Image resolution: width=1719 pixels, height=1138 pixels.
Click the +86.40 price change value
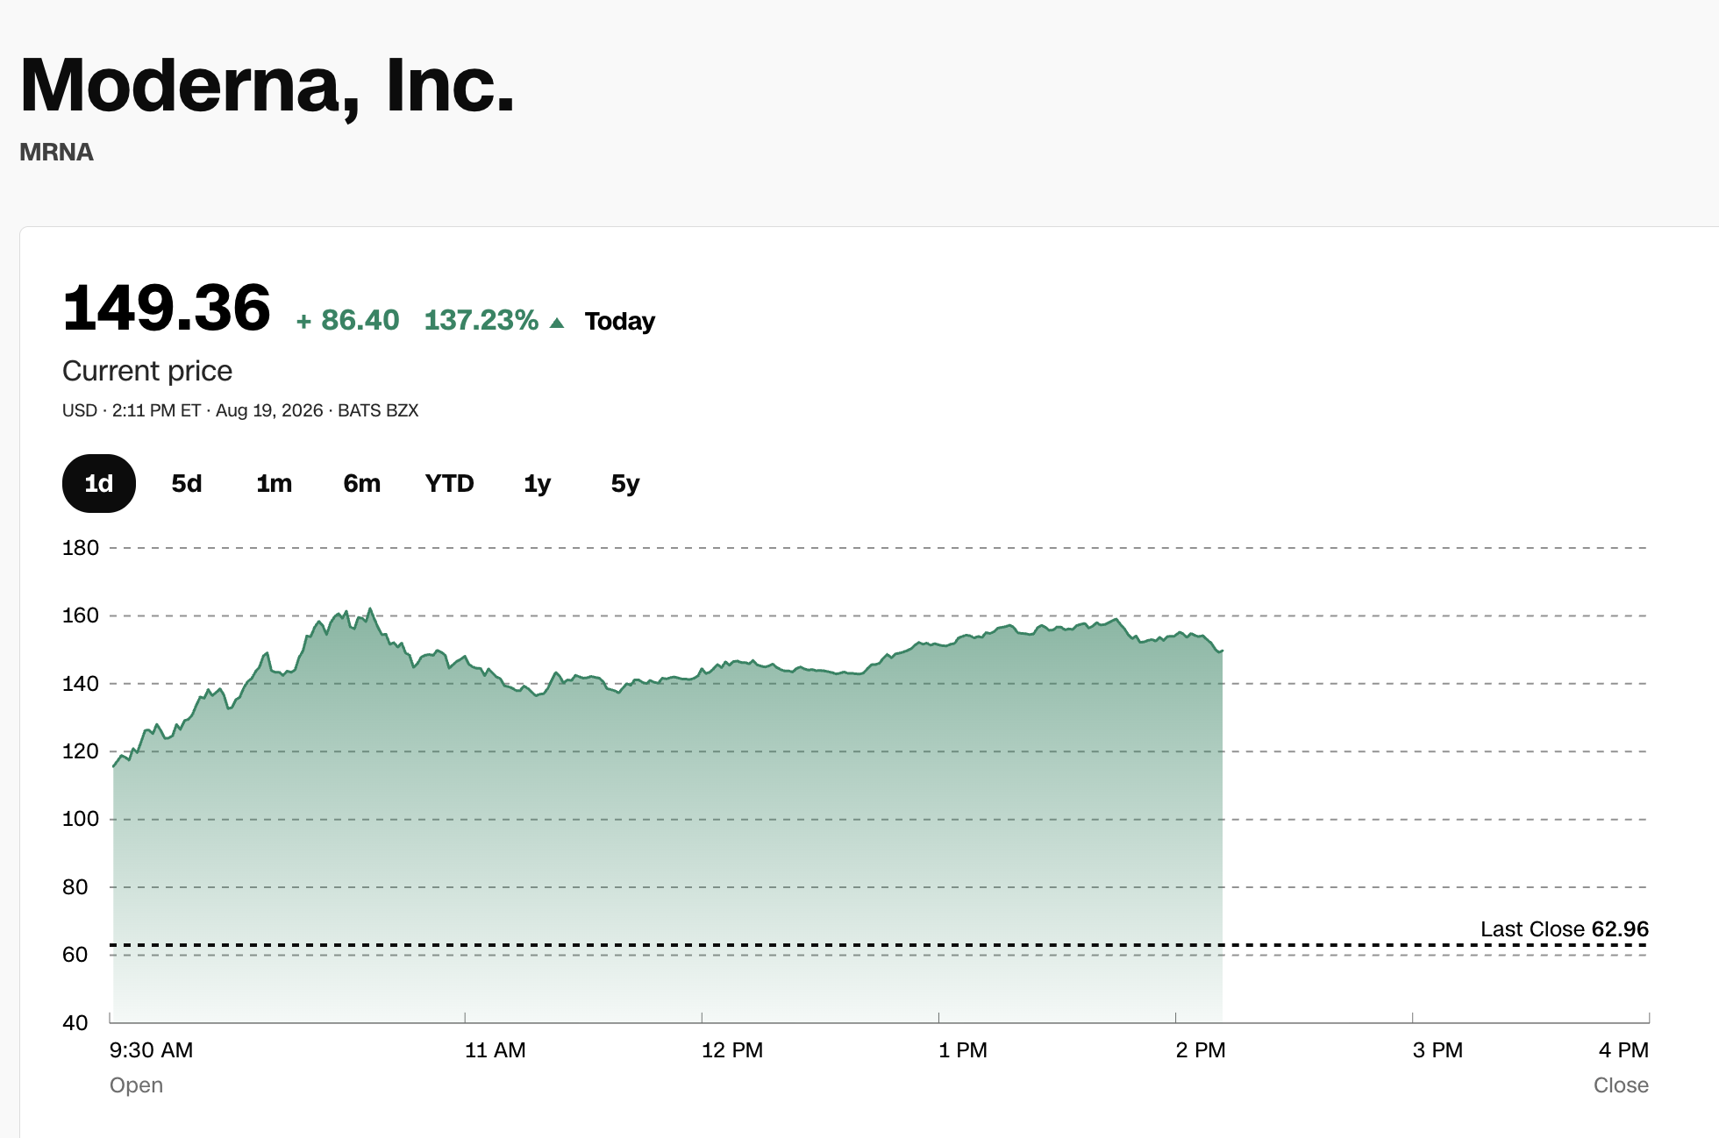click(348, 320)
